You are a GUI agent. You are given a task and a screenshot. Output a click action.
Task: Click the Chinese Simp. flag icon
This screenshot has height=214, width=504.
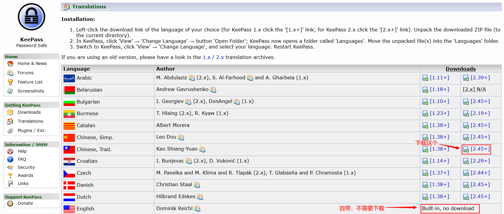click(x=69, y=138)
